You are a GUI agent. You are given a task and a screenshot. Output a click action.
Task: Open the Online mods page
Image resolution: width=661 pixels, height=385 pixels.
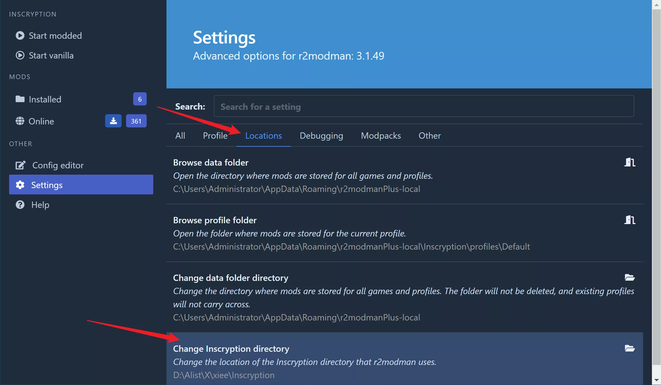pos(41,121)
